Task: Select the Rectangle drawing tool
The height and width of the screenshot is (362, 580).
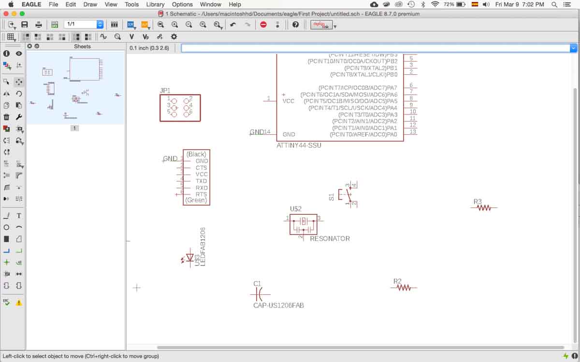Action: 6,239
